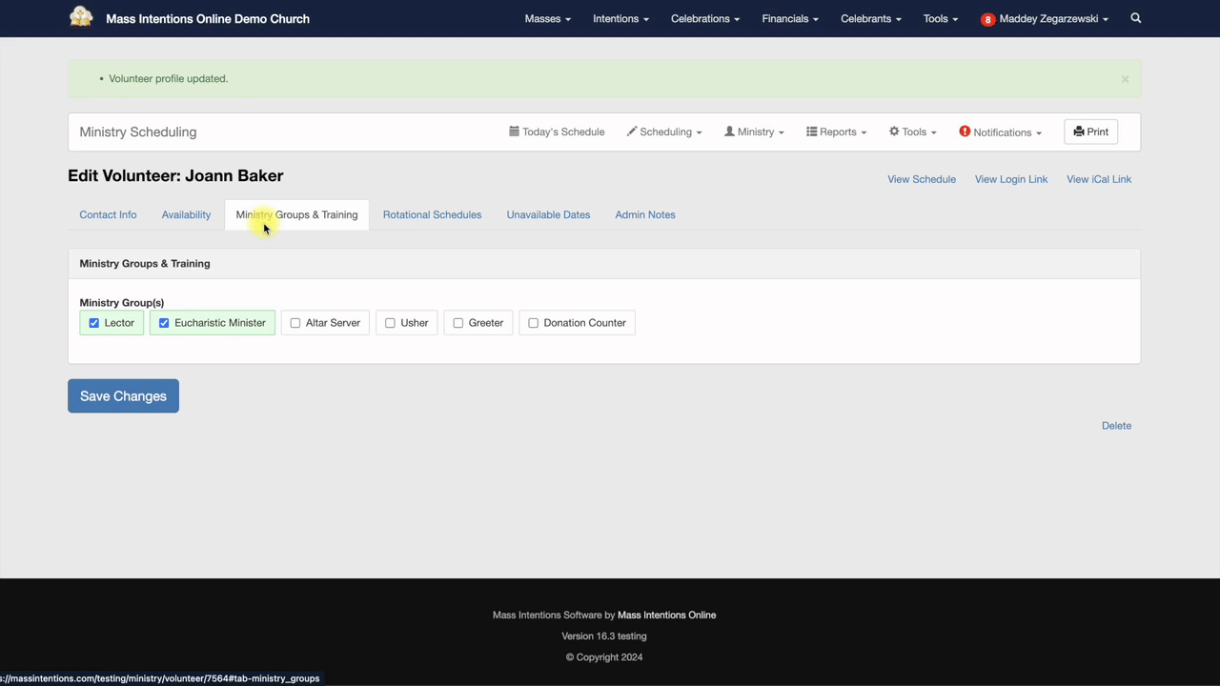Open the View Schedule link
Viewport: 1220px width, 686px height.
(x=922, y=179)
